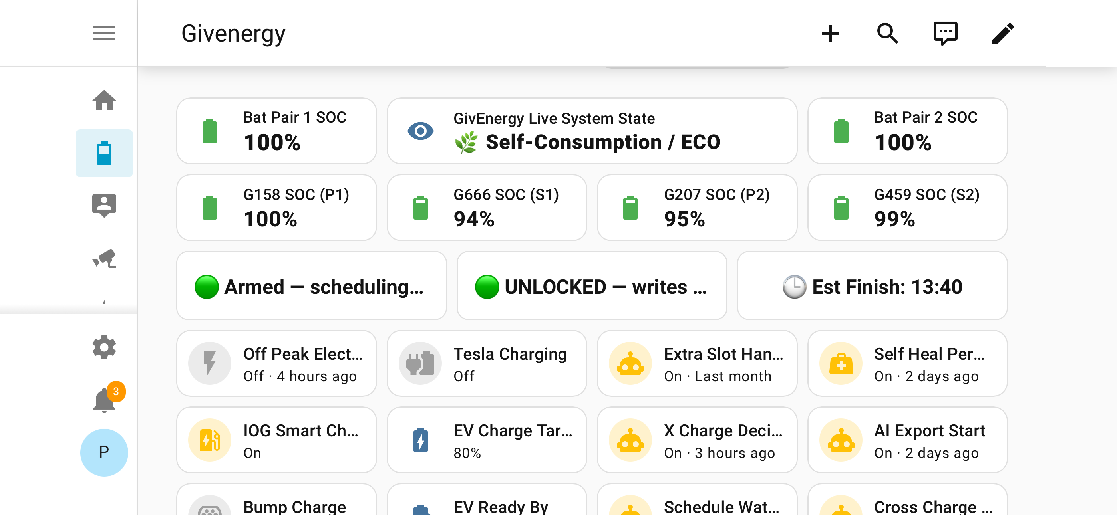Toggle Self Heal medical bag icon
Viewport: 1117px width, 515px height.
pyautogui.click(x=841, y=363)
